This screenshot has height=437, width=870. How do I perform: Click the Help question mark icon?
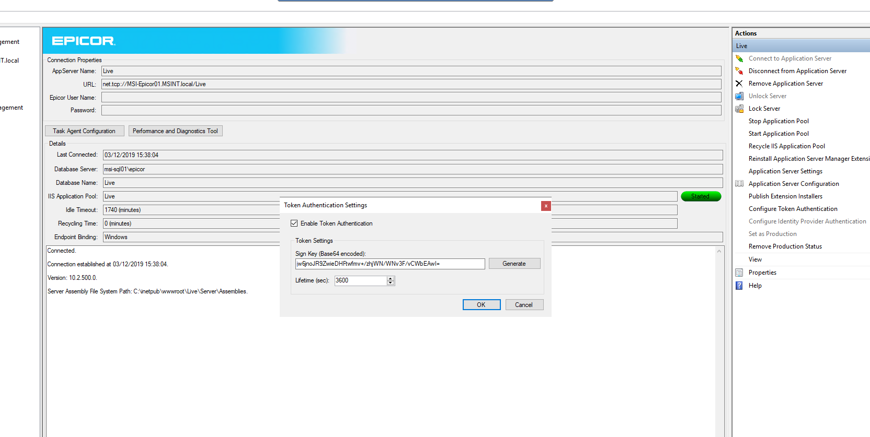click(x=739, y=286)
